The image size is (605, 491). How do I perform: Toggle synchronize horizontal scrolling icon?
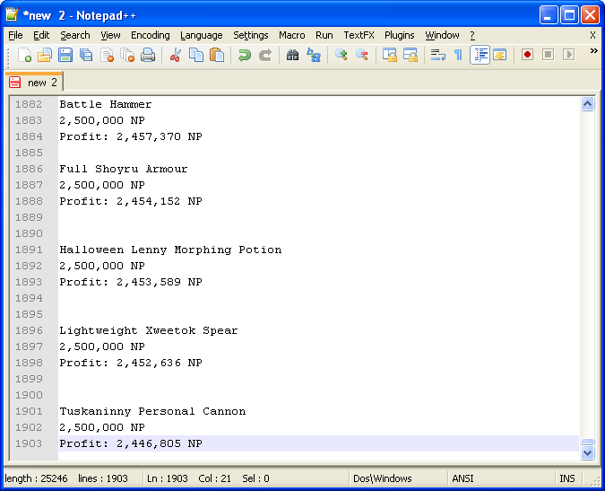[x=411, y=55]
